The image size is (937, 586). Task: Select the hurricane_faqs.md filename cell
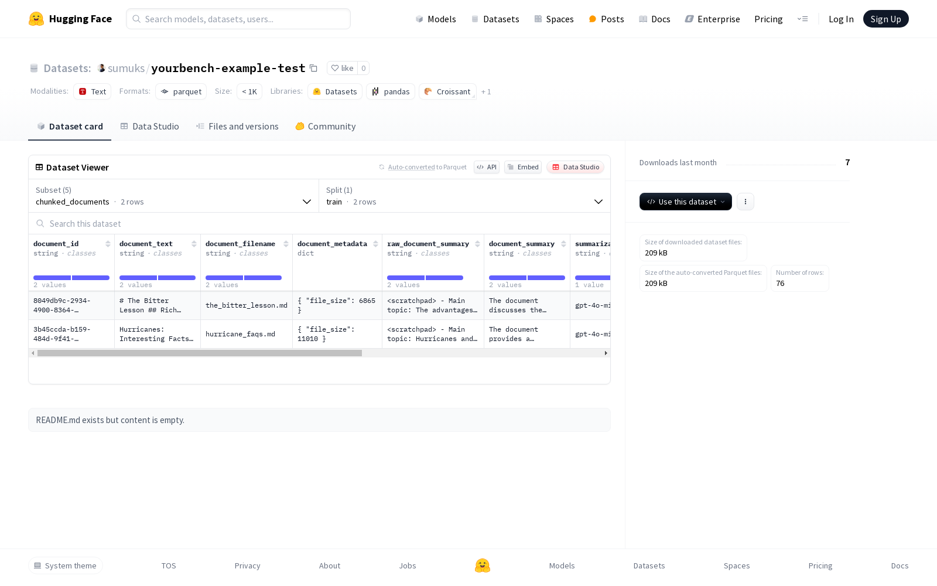(x=247, y=334)
